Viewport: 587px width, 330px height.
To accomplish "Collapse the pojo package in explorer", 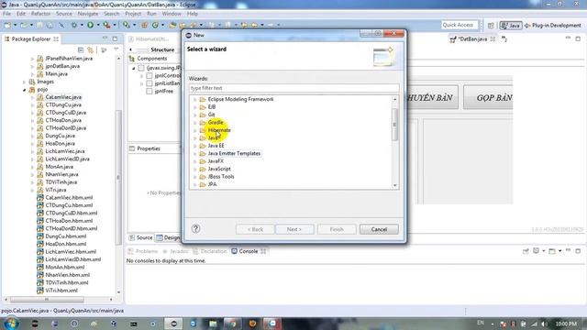I will pos(25,90).
